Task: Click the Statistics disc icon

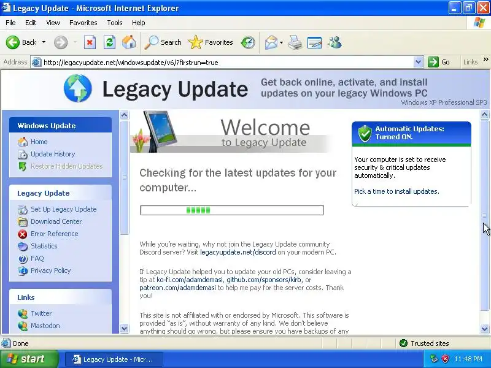Action: pos(23,247)
